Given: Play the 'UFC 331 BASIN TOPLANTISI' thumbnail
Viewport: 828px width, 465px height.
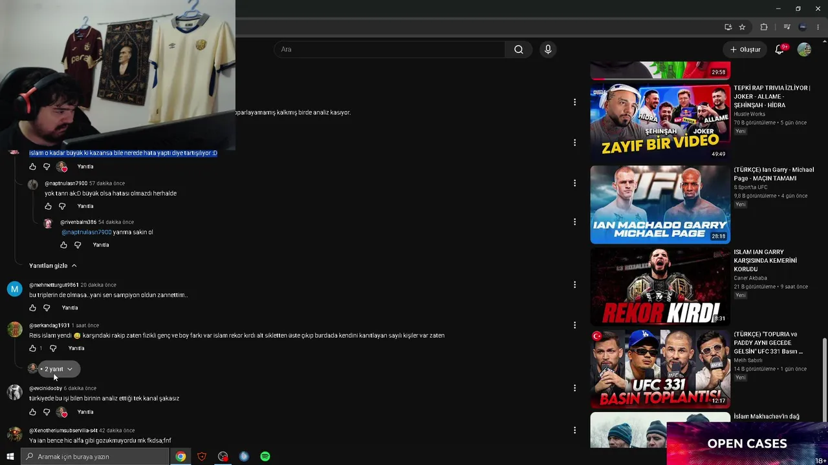Looking at the screenshot, I should pos(660,368).
